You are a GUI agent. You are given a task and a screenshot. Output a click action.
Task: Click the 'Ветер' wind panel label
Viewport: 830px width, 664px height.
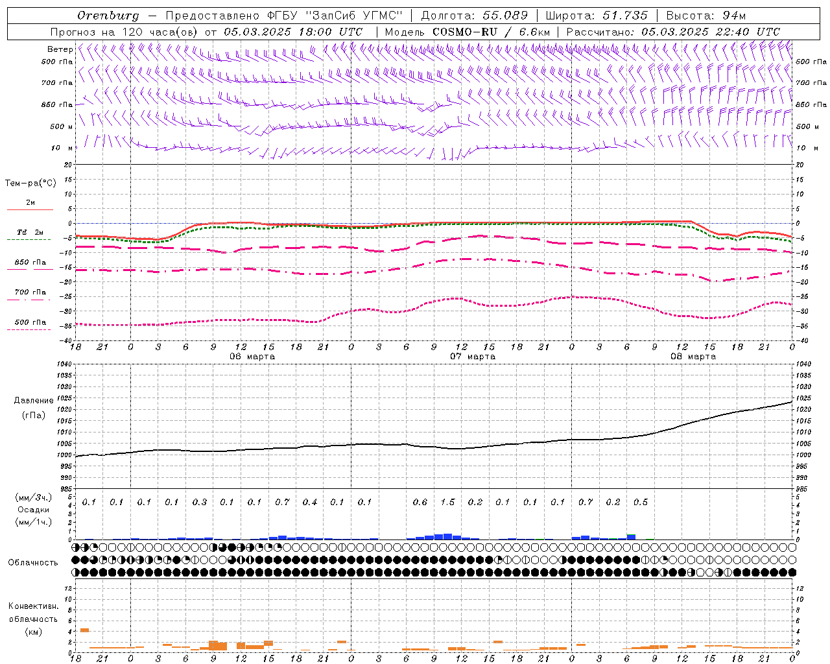(x=60, y=49)
